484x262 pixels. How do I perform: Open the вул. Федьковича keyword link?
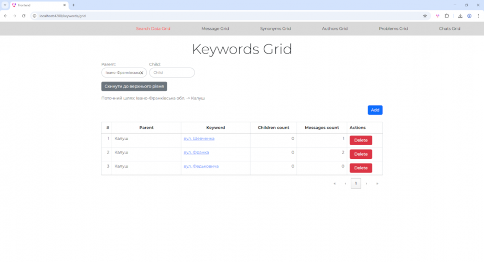click(x=201, y=166)
